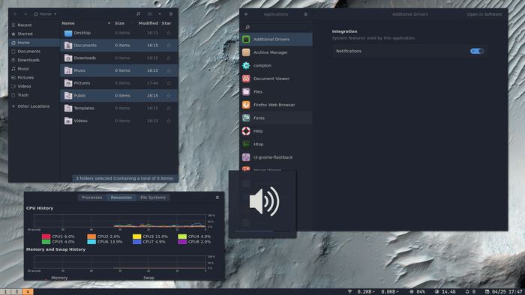Open search in the file manager header
This screenshot has width=525, height=295.
click(138, 14)
